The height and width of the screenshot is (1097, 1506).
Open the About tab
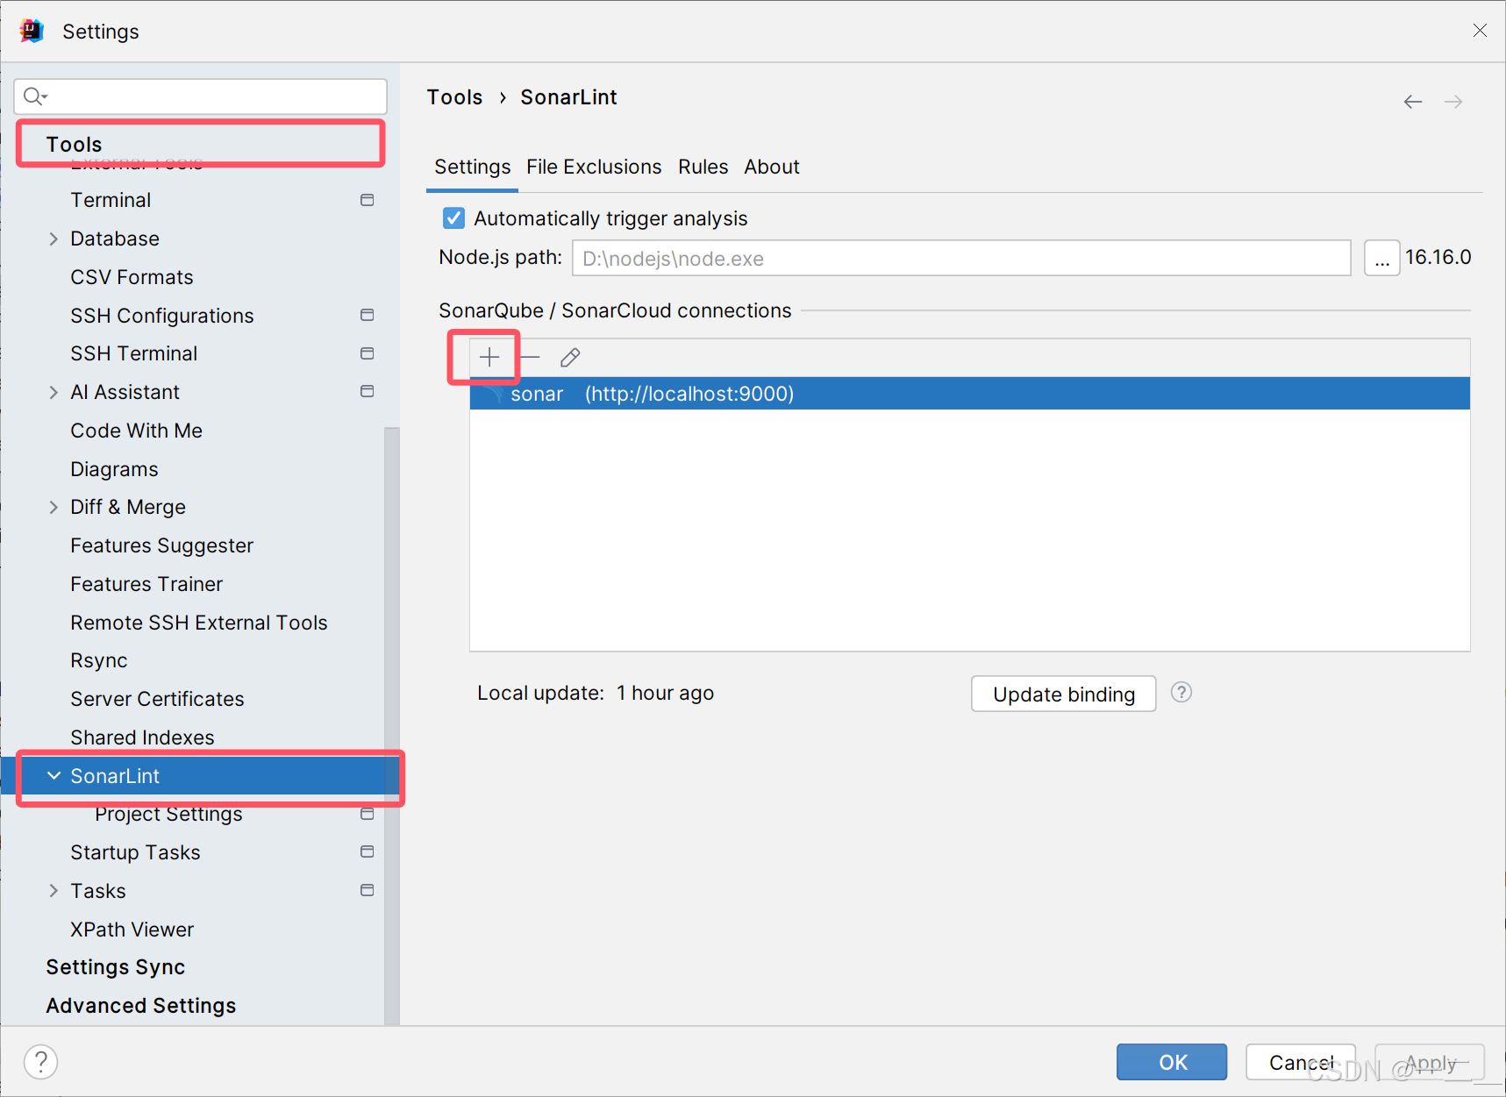click(x=772, y=167)
